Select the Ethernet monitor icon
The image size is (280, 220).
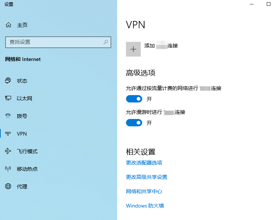(x=8, y=98)
